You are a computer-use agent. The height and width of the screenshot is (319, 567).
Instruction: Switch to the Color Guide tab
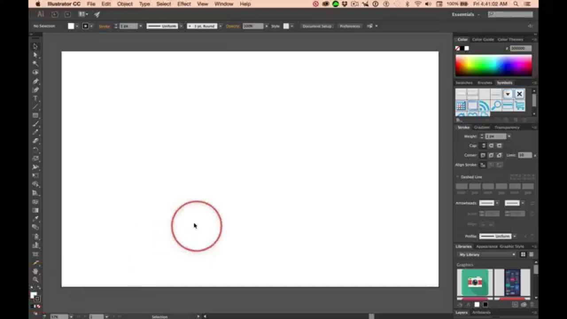tap(483, 39)
